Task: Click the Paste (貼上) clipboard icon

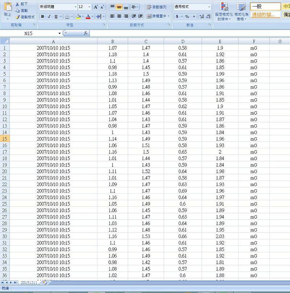Action: coord(8,7)
